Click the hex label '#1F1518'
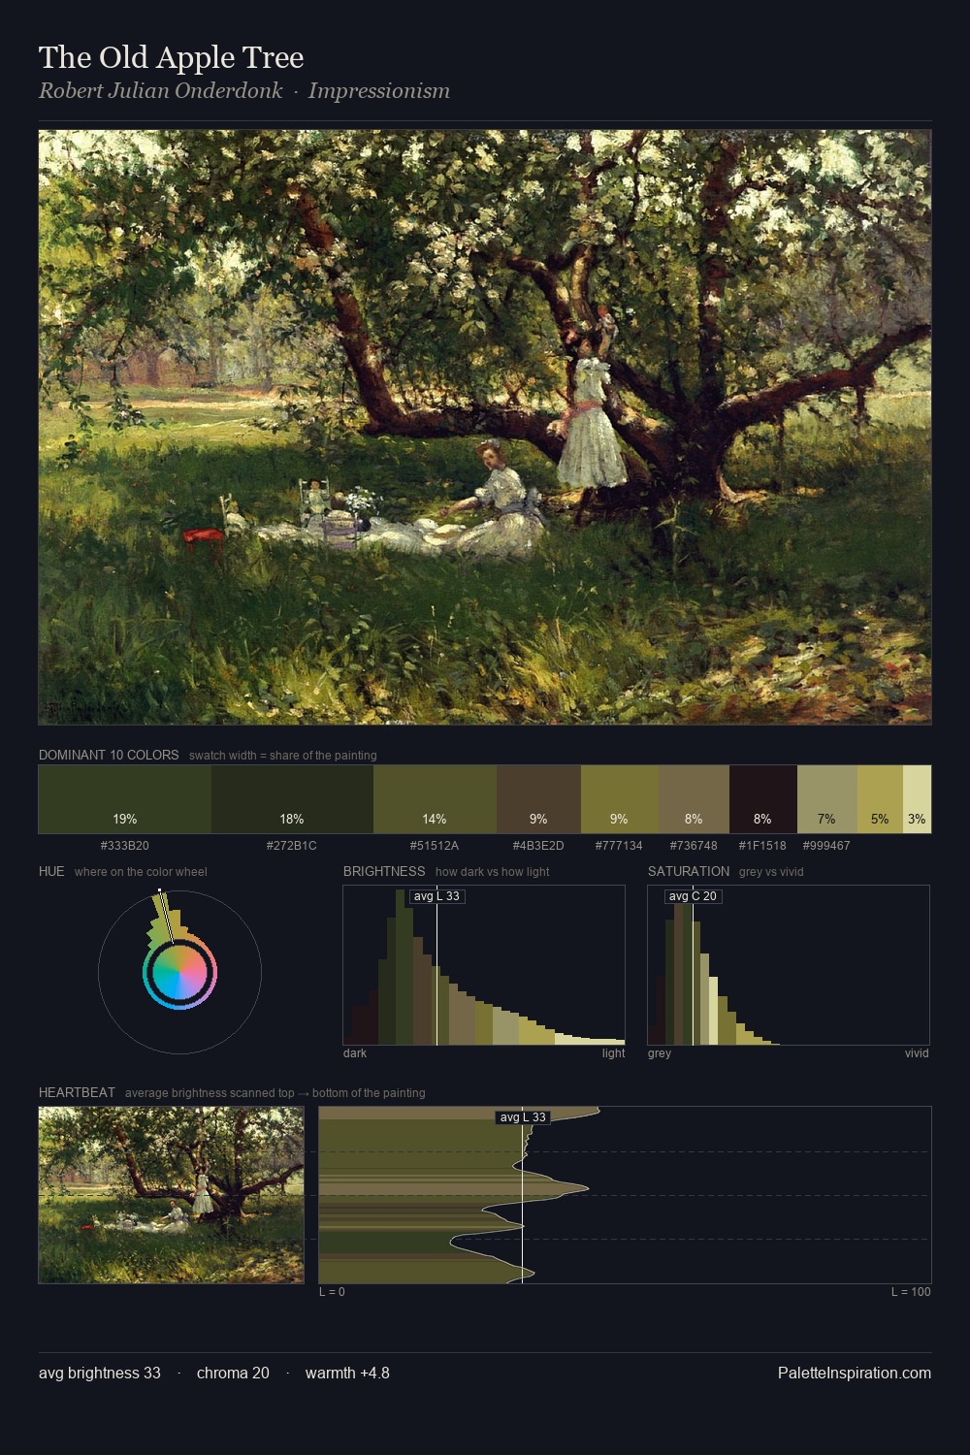The height and width of the screenshot is (1455, 970). click(x=762, y=846)
